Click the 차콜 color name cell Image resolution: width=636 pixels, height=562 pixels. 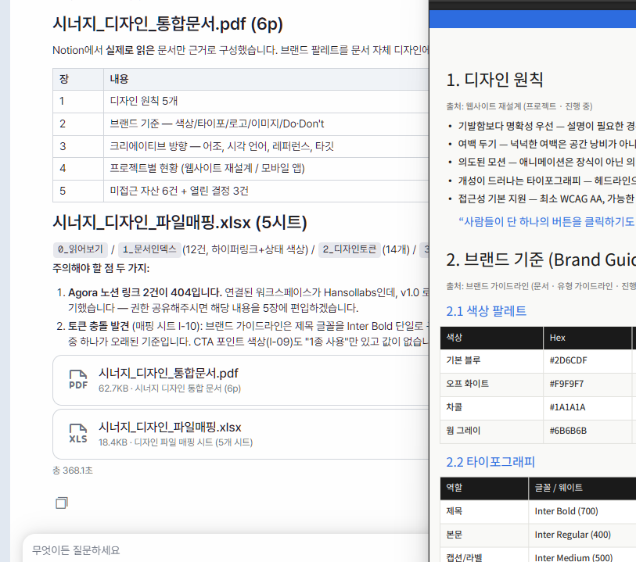tap(491, 407)
